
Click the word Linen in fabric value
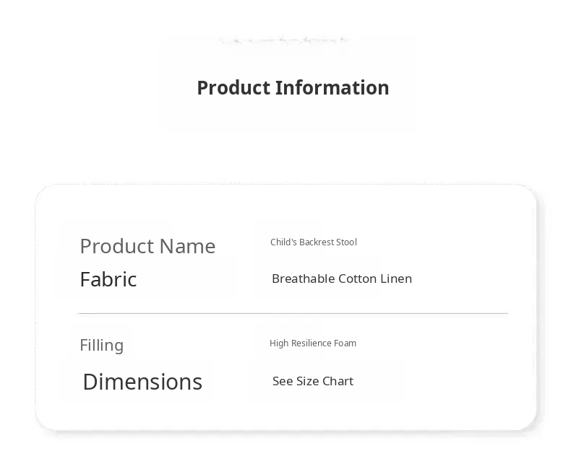coord(396,279)
